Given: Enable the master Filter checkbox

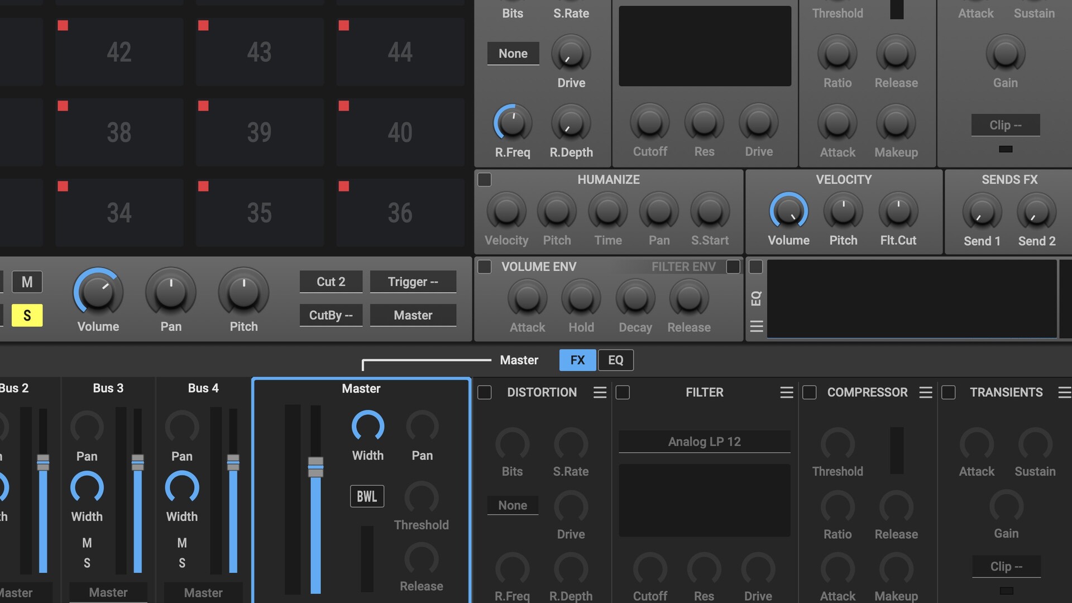Looking at the screenshot, I should [x=623, y=393].
